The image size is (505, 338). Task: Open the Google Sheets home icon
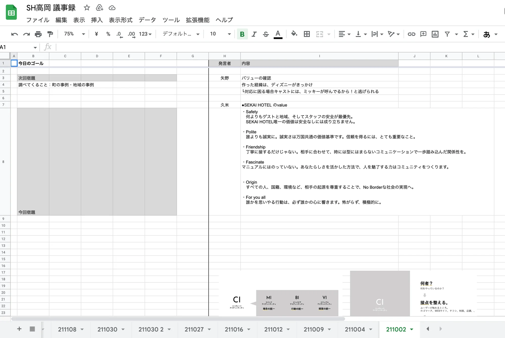tap(11, 12)
